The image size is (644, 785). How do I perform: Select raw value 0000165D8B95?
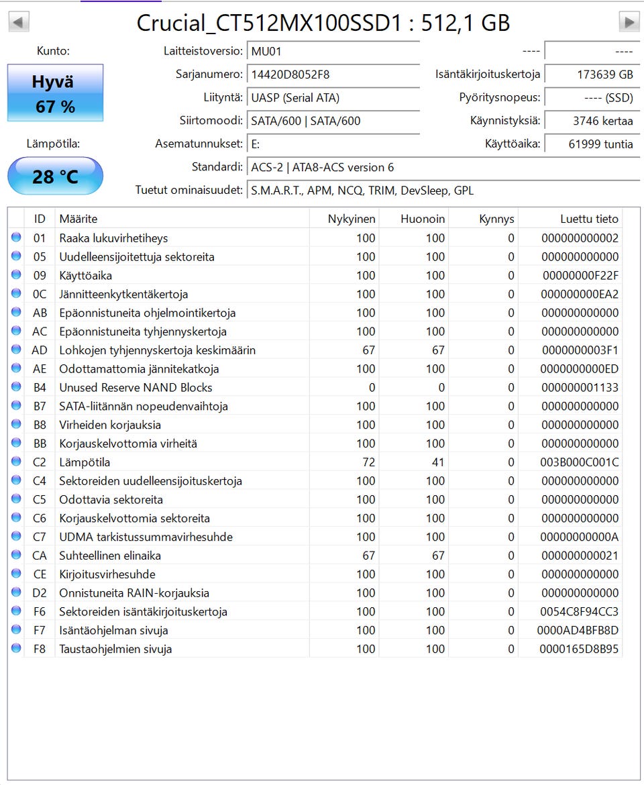579,649
